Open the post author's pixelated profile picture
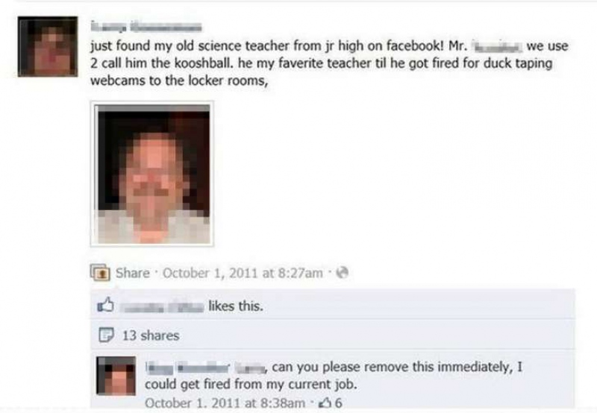597x413 pixels. 48,46
